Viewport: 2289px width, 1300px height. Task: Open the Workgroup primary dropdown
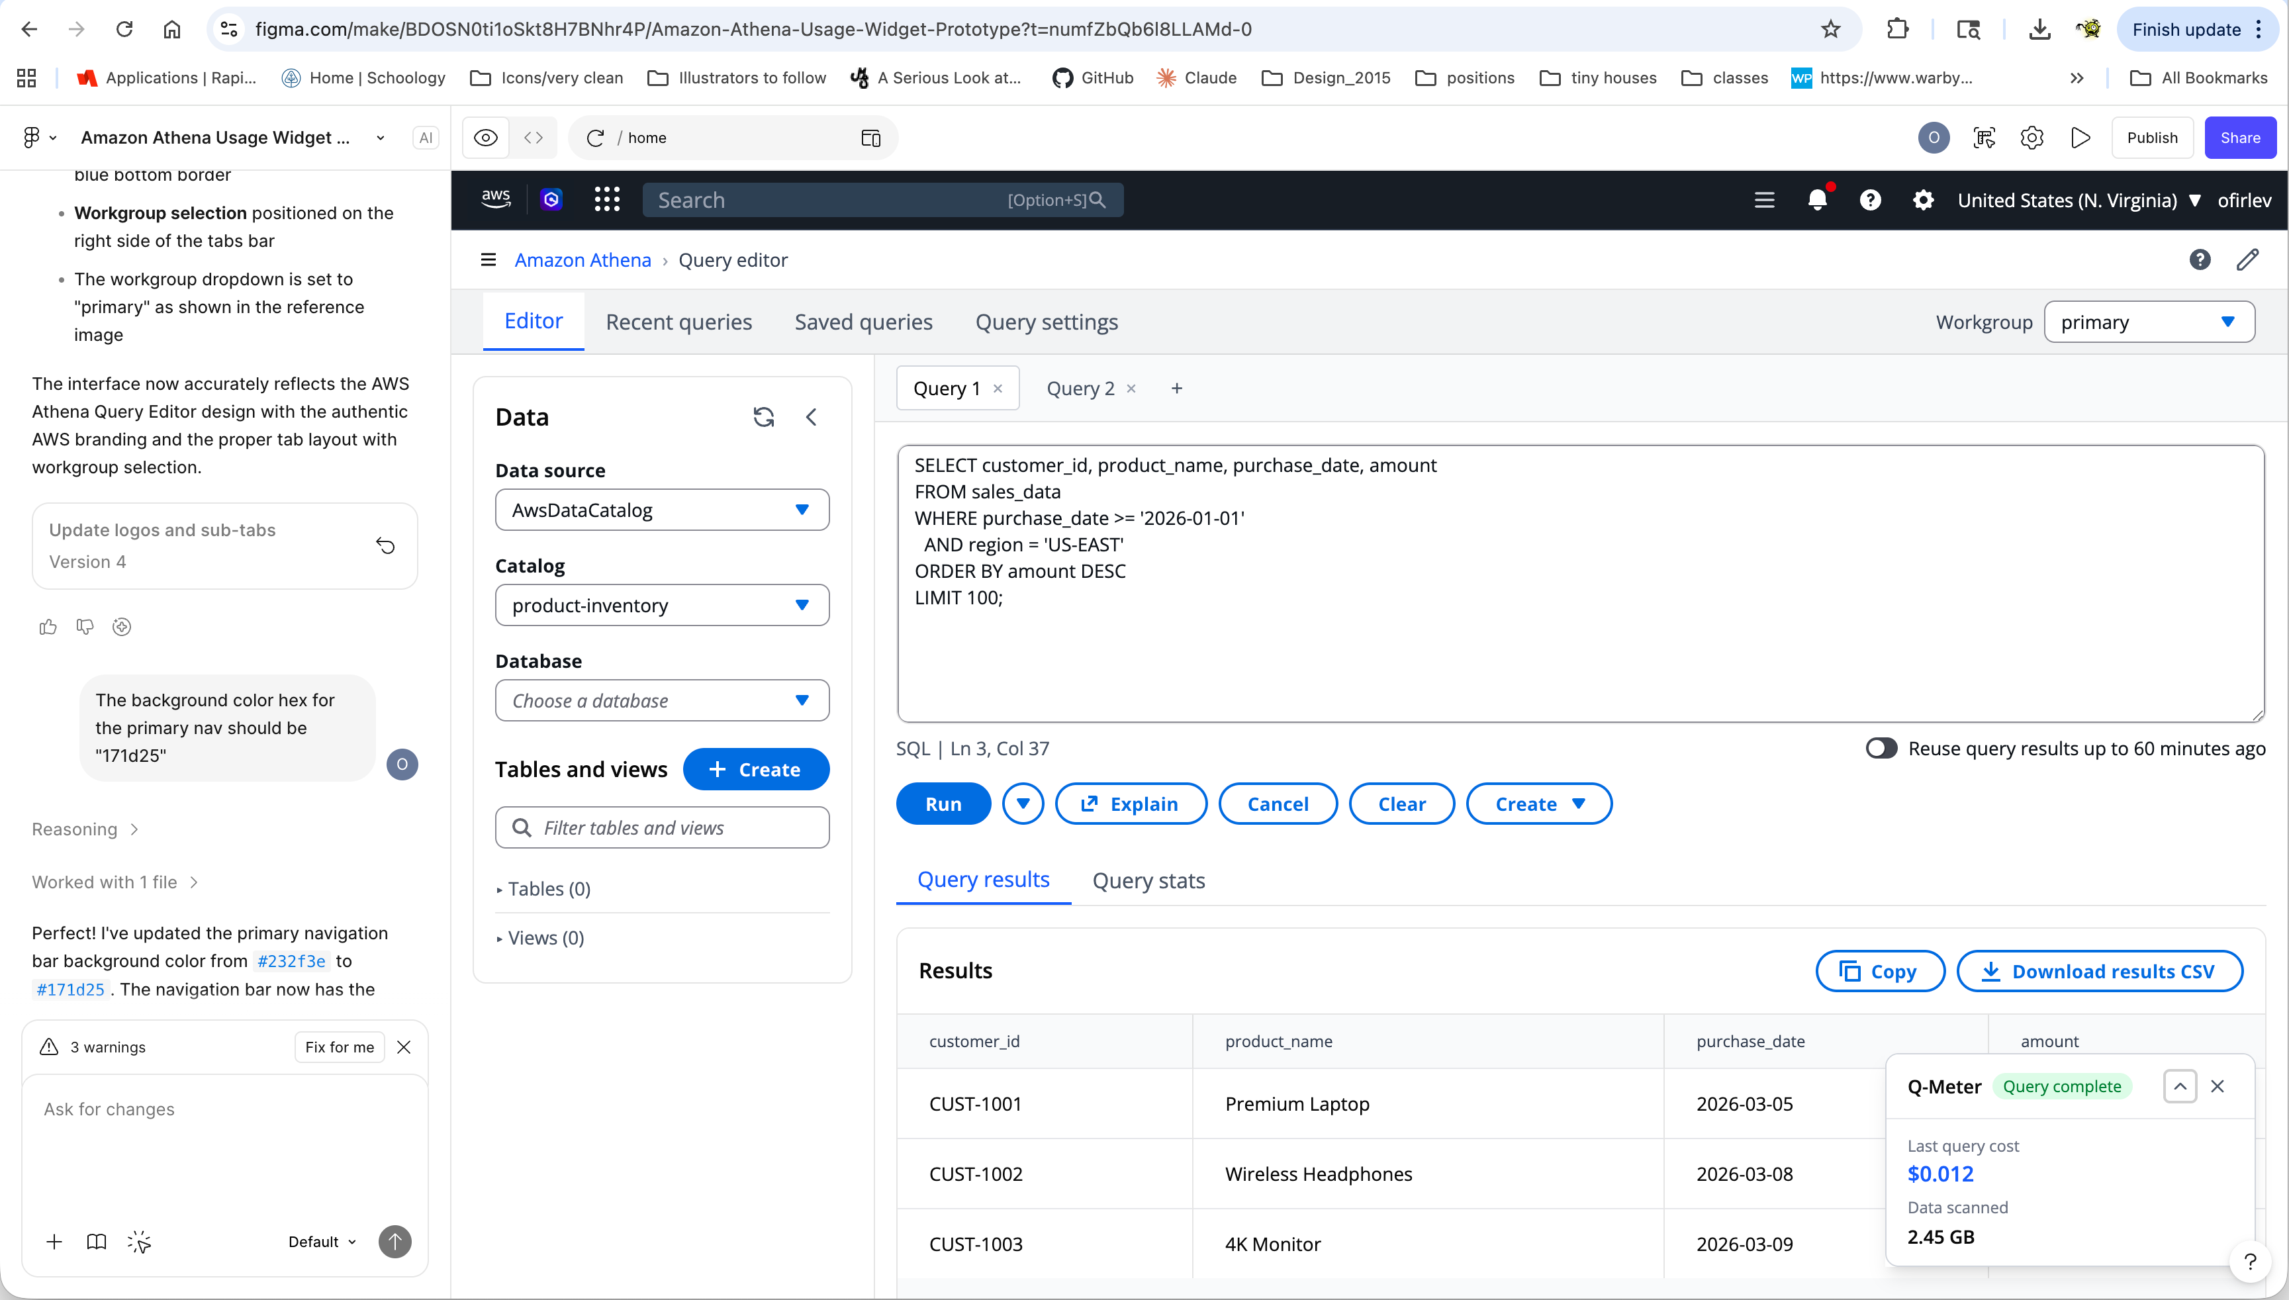2150,322
